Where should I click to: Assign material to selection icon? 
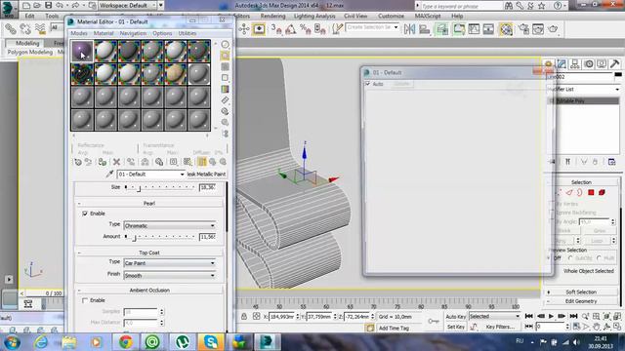click(x=103, y=162)
